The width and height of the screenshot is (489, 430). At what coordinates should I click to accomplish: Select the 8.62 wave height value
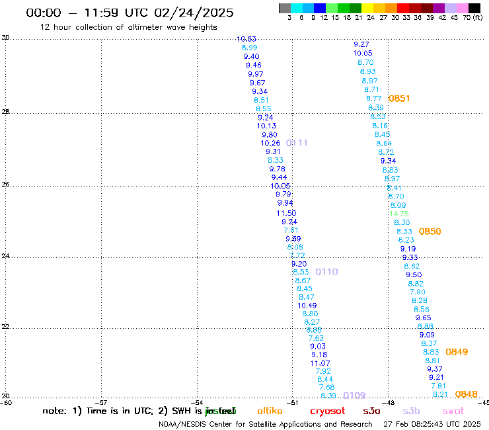(x=412, y=267)
